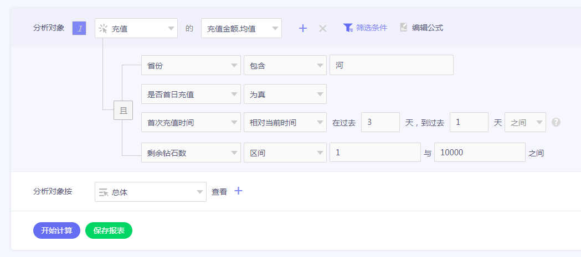Click the help question mark icon
Image resolution: width=581 pixels, height=257 pixels.
[556, 122]
